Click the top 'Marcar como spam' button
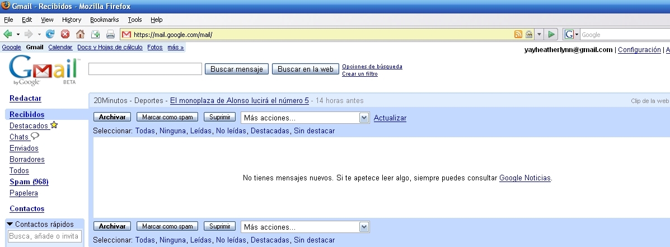This screenshot has height=247, width=670. coord(167,117)
